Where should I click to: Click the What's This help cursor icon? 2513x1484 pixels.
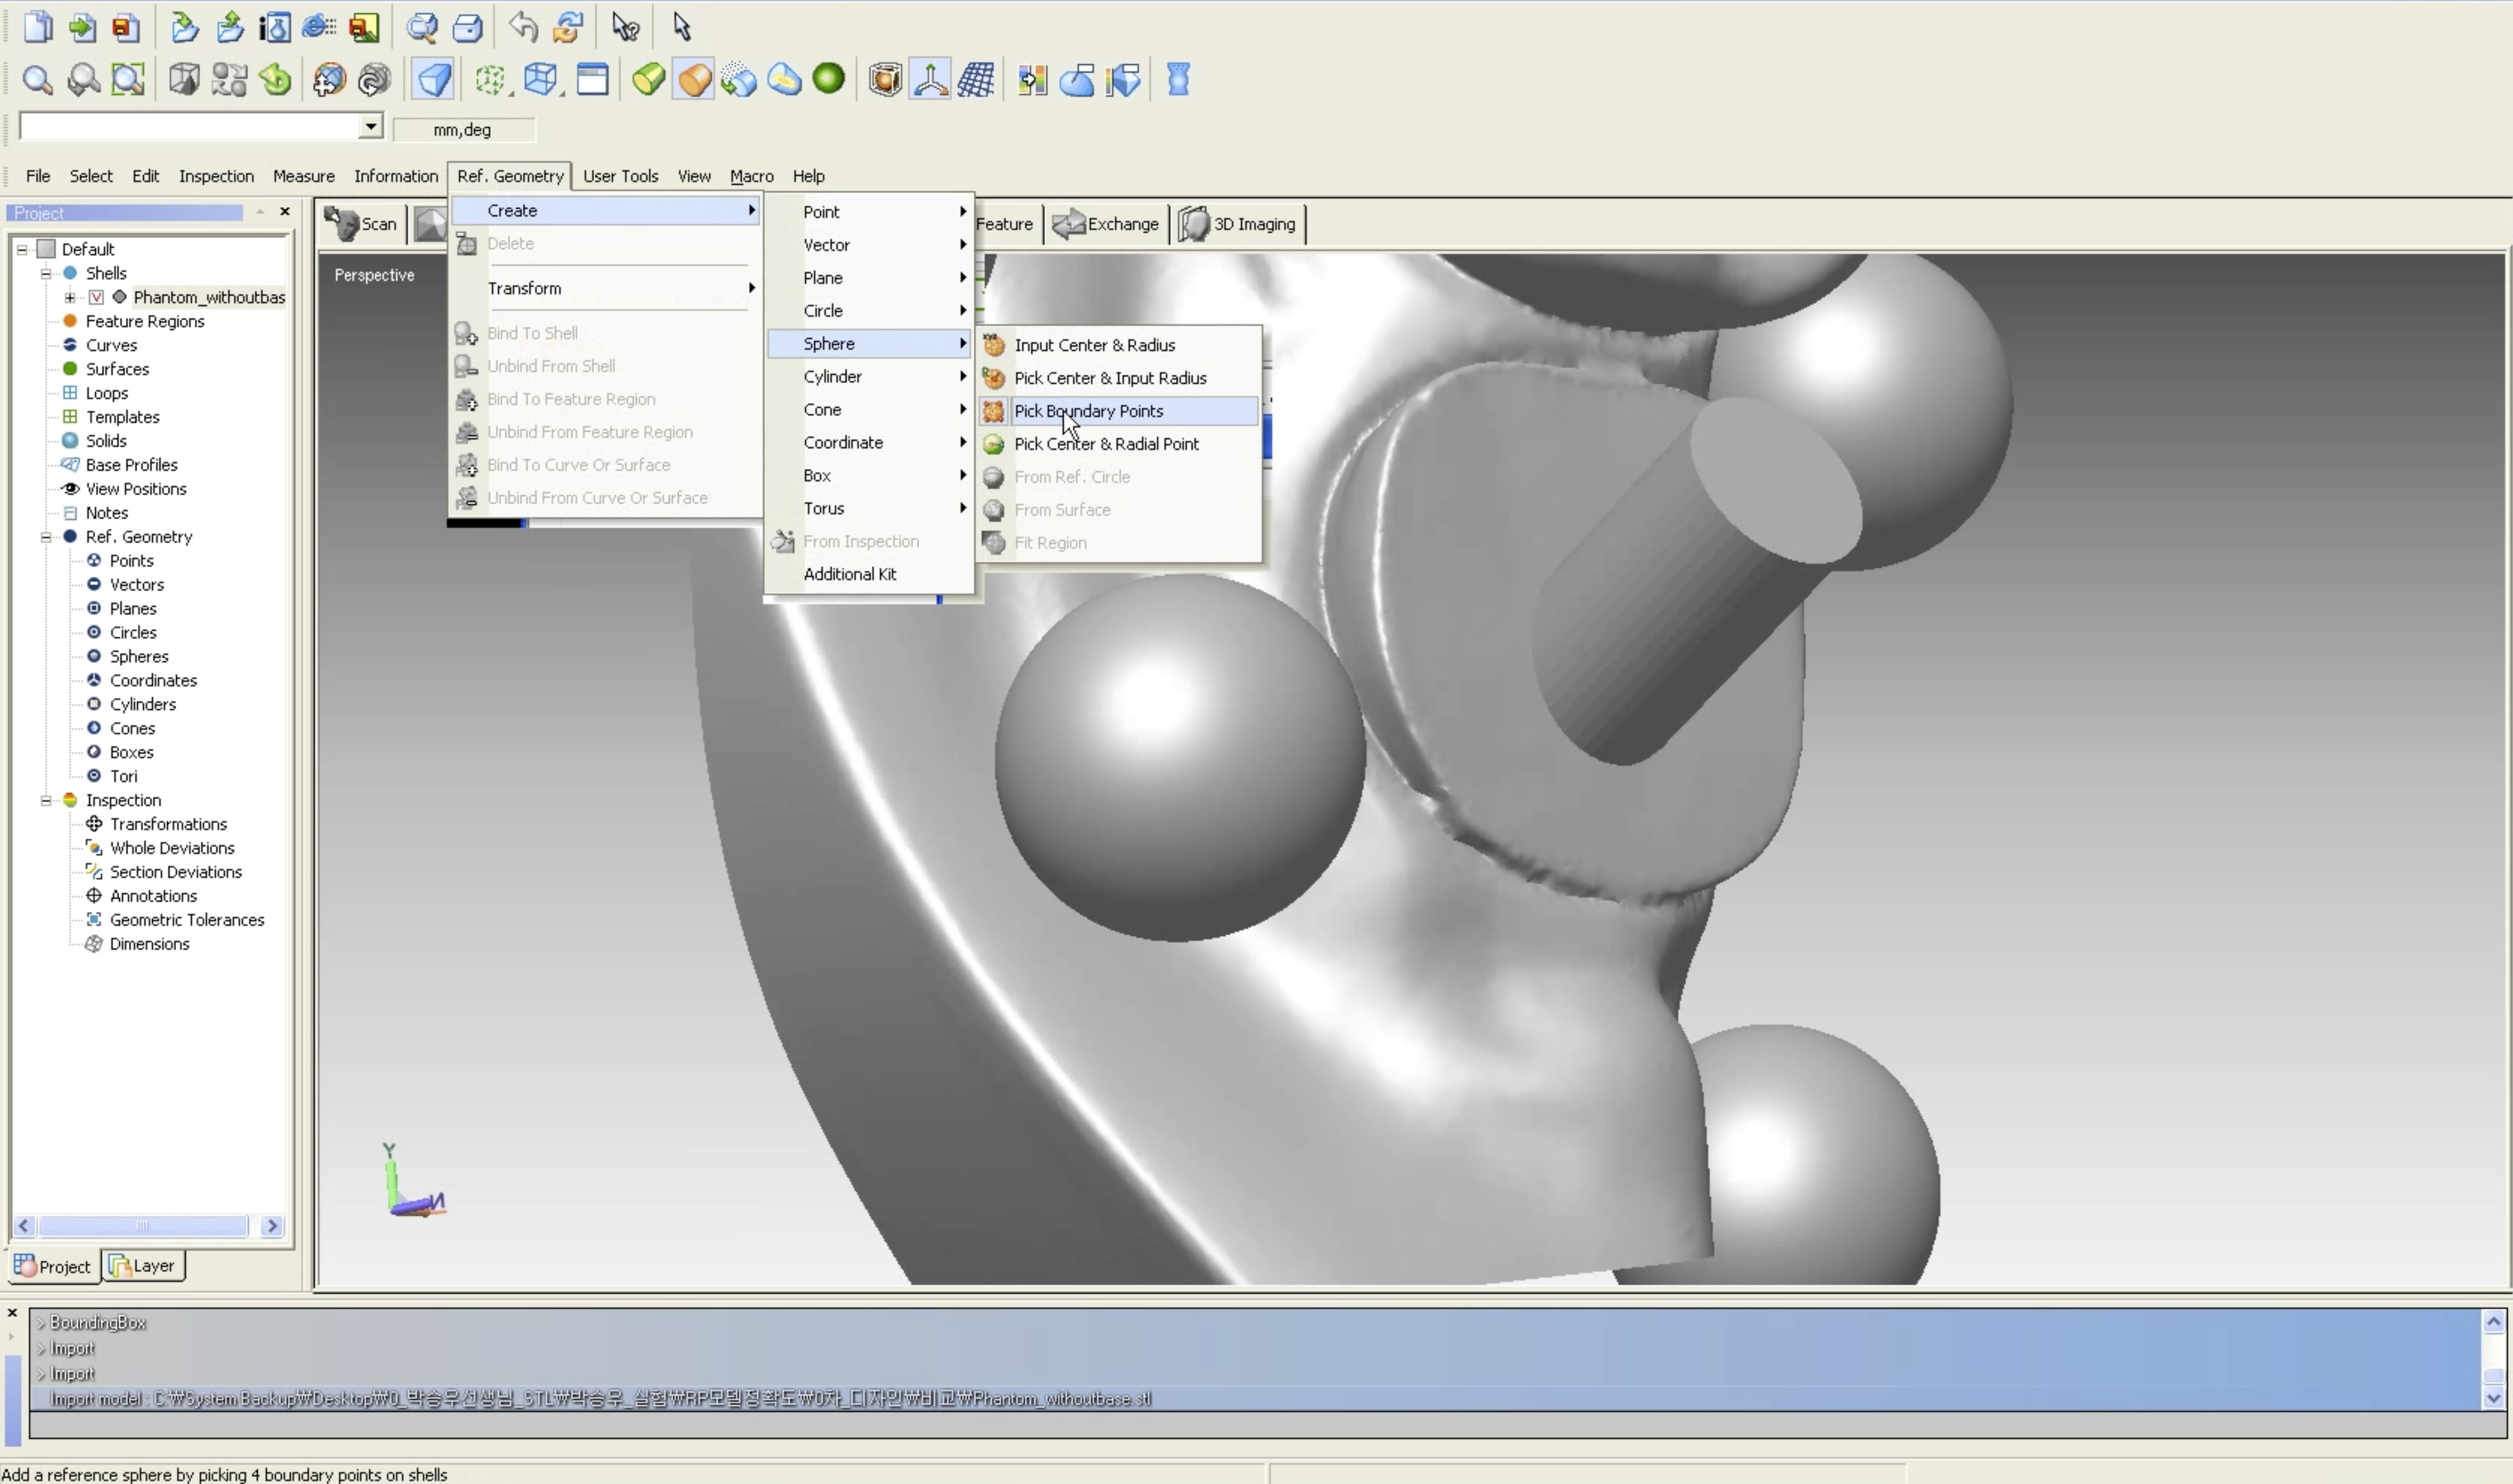[625, 27]
